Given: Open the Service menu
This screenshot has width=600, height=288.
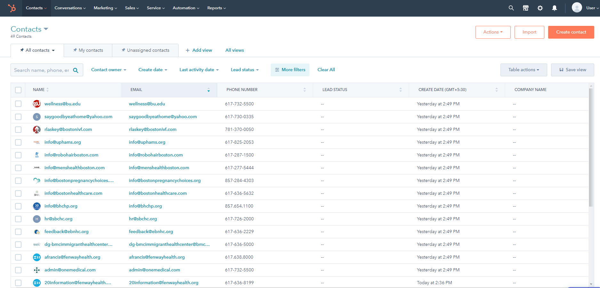Looking at the screenshot, I should pyautogui.click(x=156, y=8).
